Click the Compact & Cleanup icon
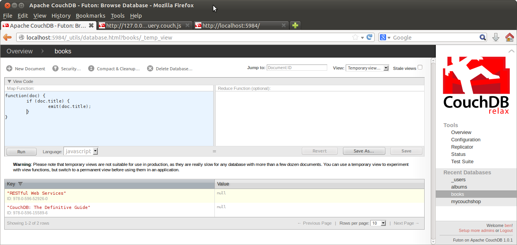 (x=91, y=68)
